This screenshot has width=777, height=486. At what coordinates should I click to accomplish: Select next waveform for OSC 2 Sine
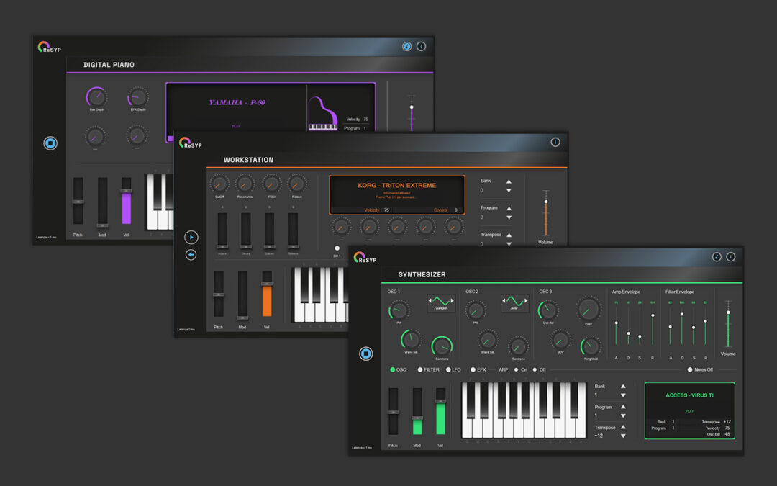pos(526,300)
